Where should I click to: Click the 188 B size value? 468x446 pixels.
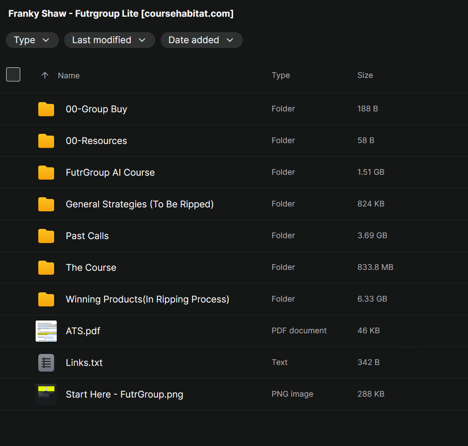coord(368,109)
